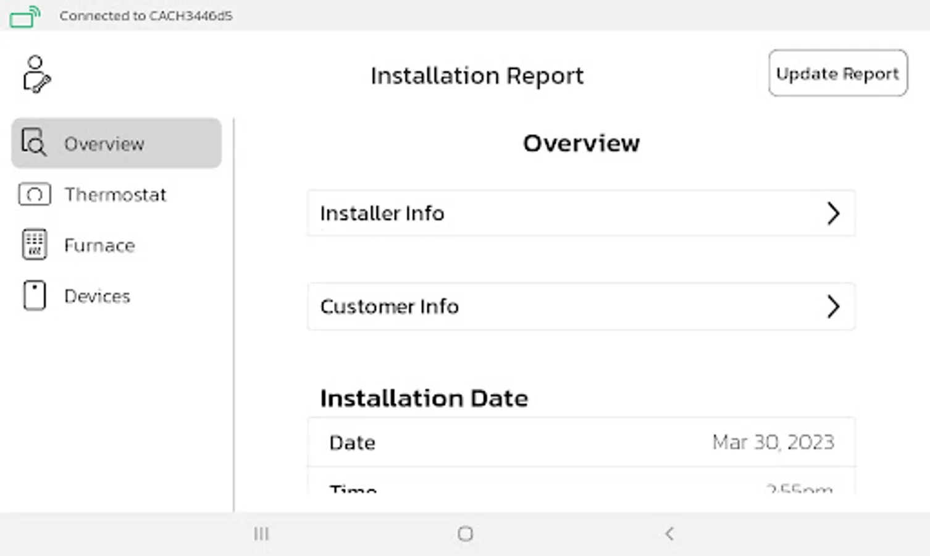This screenshot has height=556, width=930.
Task: Click the Devices sidebar icon
Action: [x=35, y=295]
